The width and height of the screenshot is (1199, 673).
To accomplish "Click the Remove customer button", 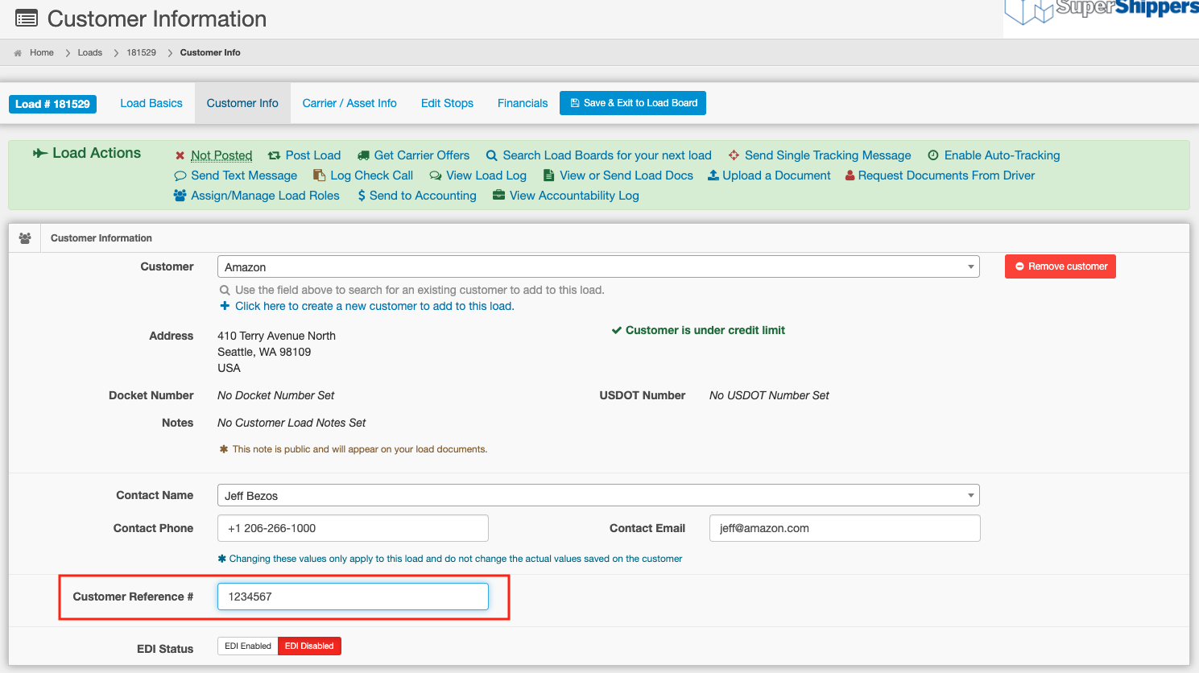I will coord(1060,266).
